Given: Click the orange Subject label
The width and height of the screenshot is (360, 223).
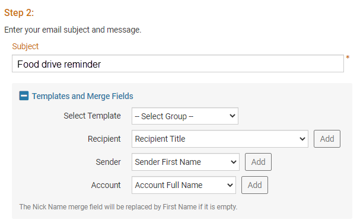Looking at the screenshot, I should [26, 46].
